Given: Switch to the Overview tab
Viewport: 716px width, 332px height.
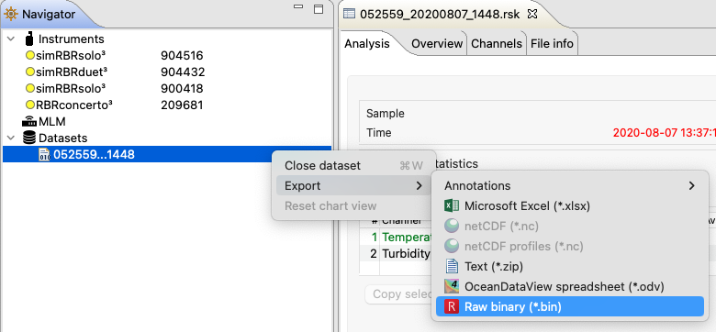Looking at the screenshot, I should [437, 44].
